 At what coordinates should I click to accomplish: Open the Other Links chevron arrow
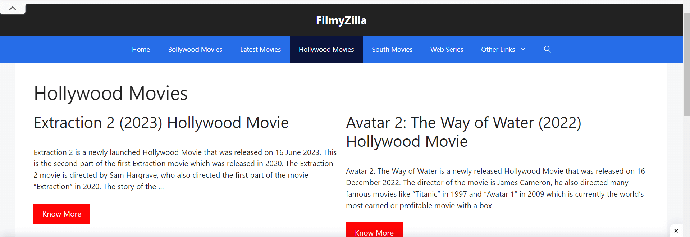pos(523,49)
